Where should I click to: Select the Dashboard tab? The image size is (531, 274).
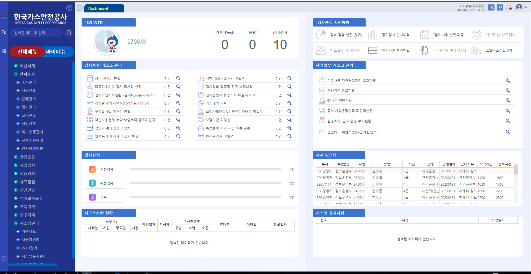[x=98, y=9]
